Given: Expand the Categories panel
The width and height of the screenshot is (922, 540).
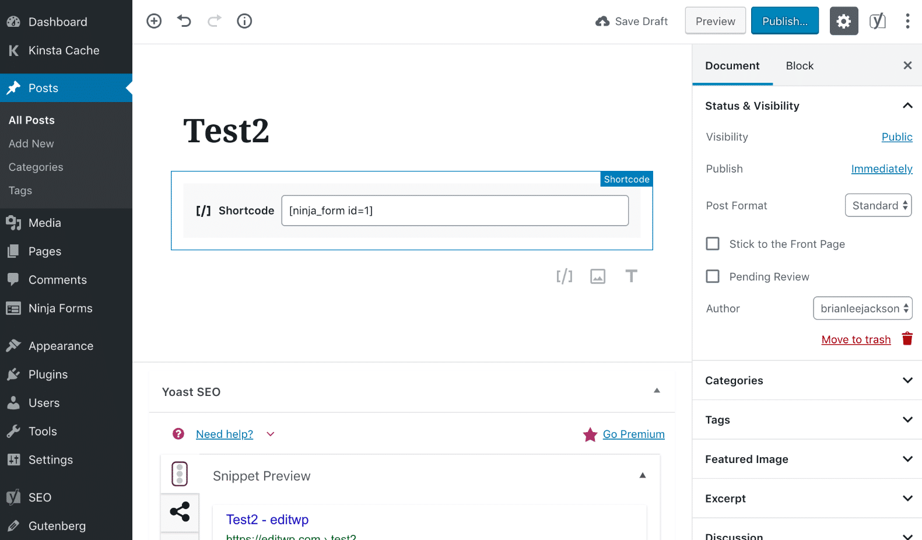Looking at the screenshot, I should tap(807, 380).
